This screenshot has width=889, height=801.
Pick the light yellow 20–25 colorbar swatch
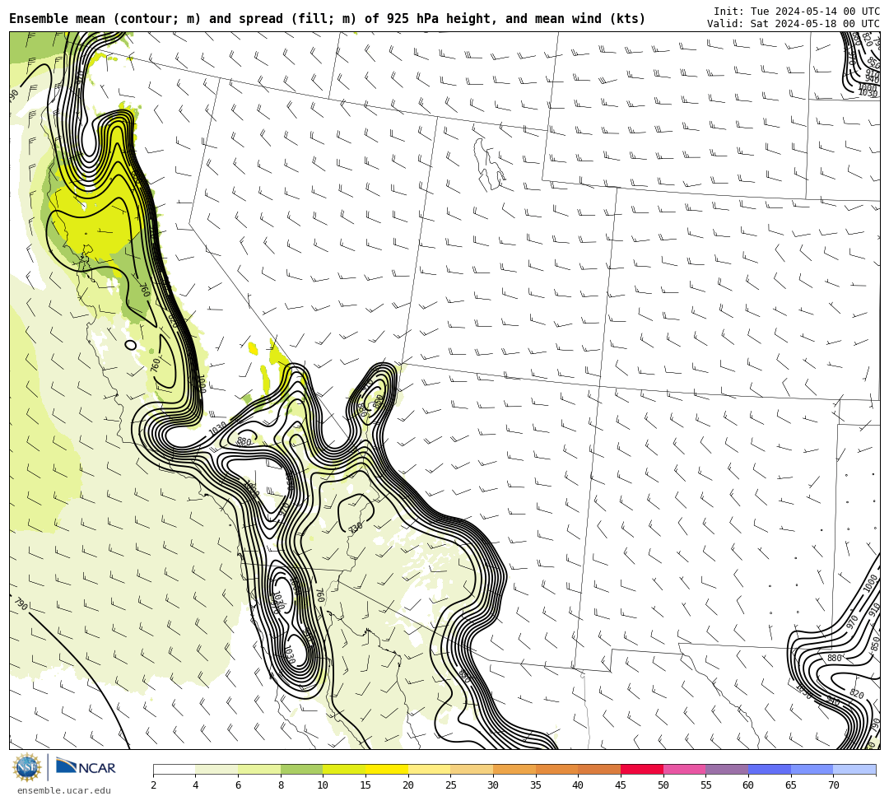429,770
